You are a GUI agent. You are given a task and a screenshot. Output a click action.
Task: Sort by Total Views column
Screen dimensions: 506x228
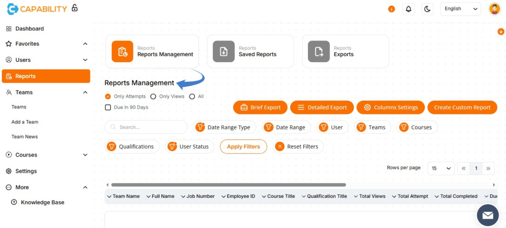(370, 196)
